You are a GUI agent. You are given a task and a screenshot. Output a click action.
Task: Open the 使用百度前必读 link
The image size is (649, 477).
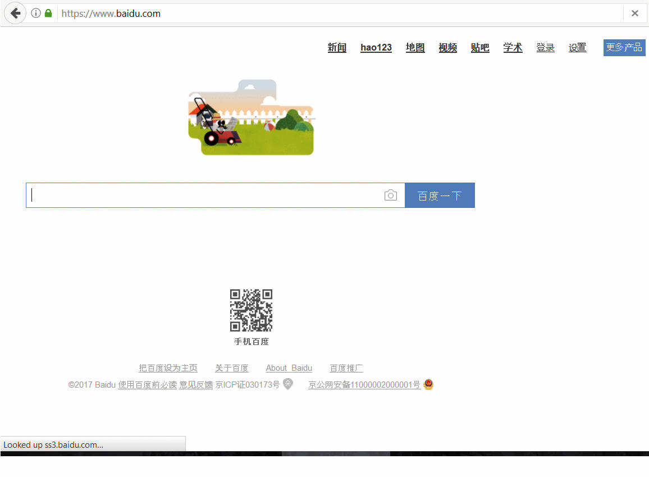tap(147, 385)
